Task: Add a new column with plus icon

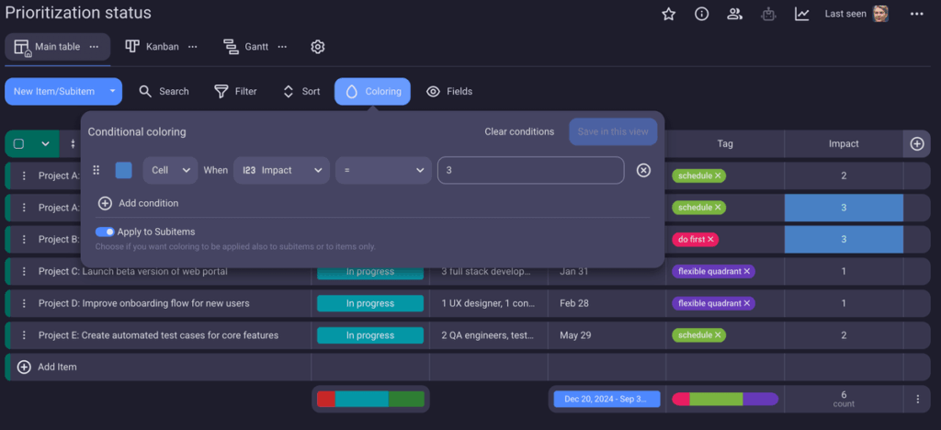Action: pos(917,144)
